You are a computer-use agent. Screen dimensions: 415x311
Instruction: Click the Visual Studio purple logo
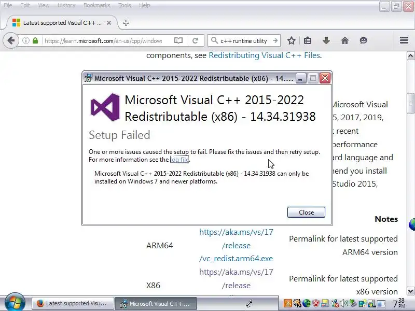(105, 107)
